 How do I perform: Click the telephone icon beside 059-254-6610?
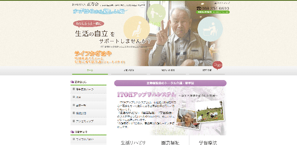pyautogui.click(x=198, y=8)
